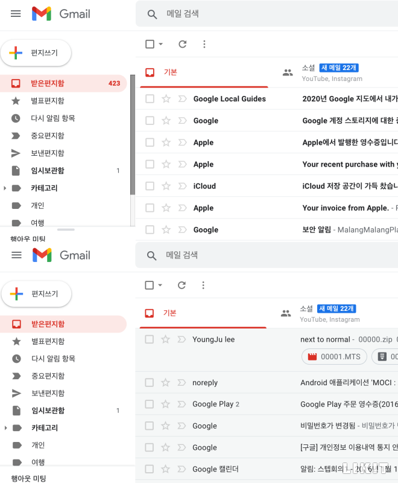Image resolution: width=398 pixels, height=483 pixels.
Task: Check the Google 캘린더 email
Action: point(149,469)
